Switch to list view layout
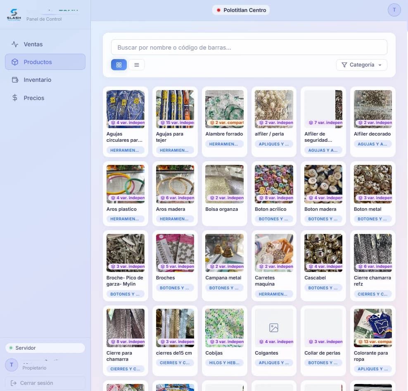Image resolution: width=408 pixels, height=391 pixels. 137,64
